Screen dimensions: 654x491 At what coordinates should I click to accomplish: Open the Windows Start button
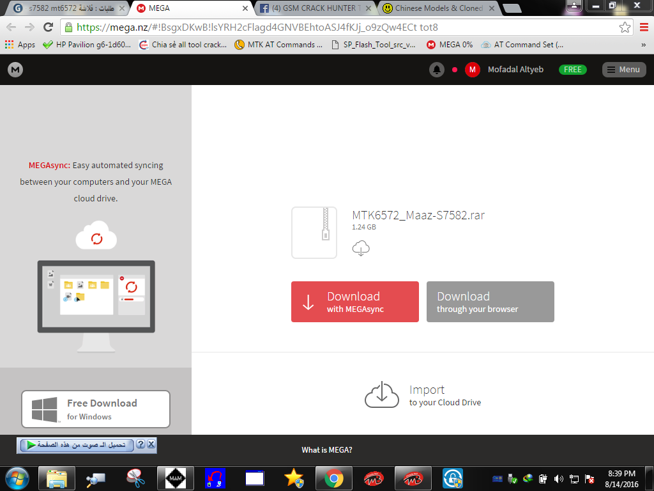tap(17, 478)
